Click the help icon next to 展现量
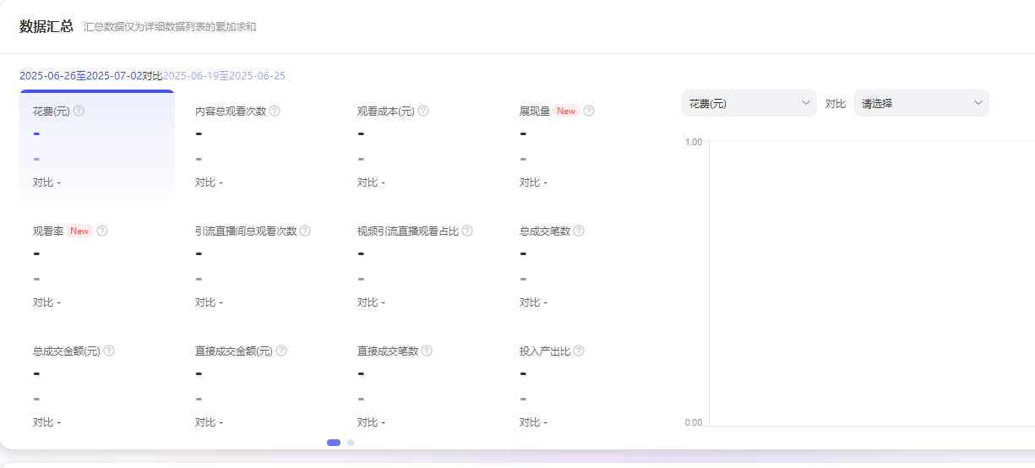This screenshot has height=468, width=1035. (589, 111)
